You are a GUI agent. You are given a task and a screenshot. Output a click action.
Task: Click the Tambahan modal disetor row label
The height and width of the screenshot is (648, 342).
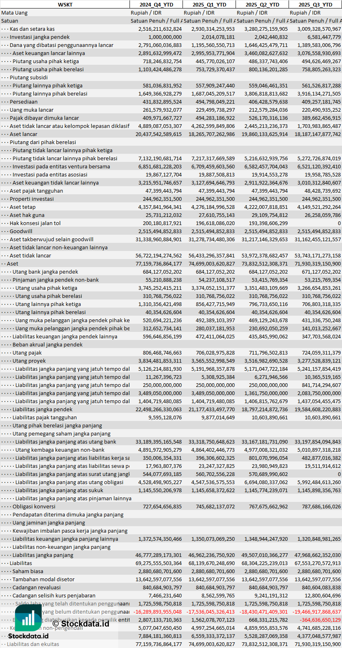point(43,579)
